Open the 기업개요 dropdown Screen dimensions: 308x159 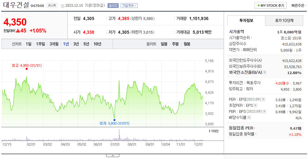click(x=129, y=5)
